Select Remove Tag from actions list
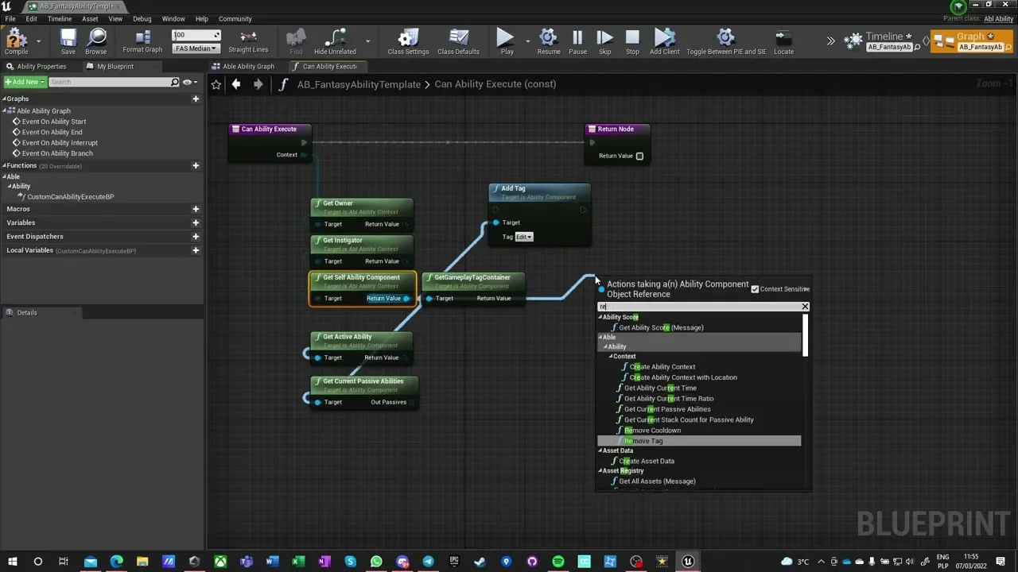Screen dimensions: 1018x572 [644, 441]
